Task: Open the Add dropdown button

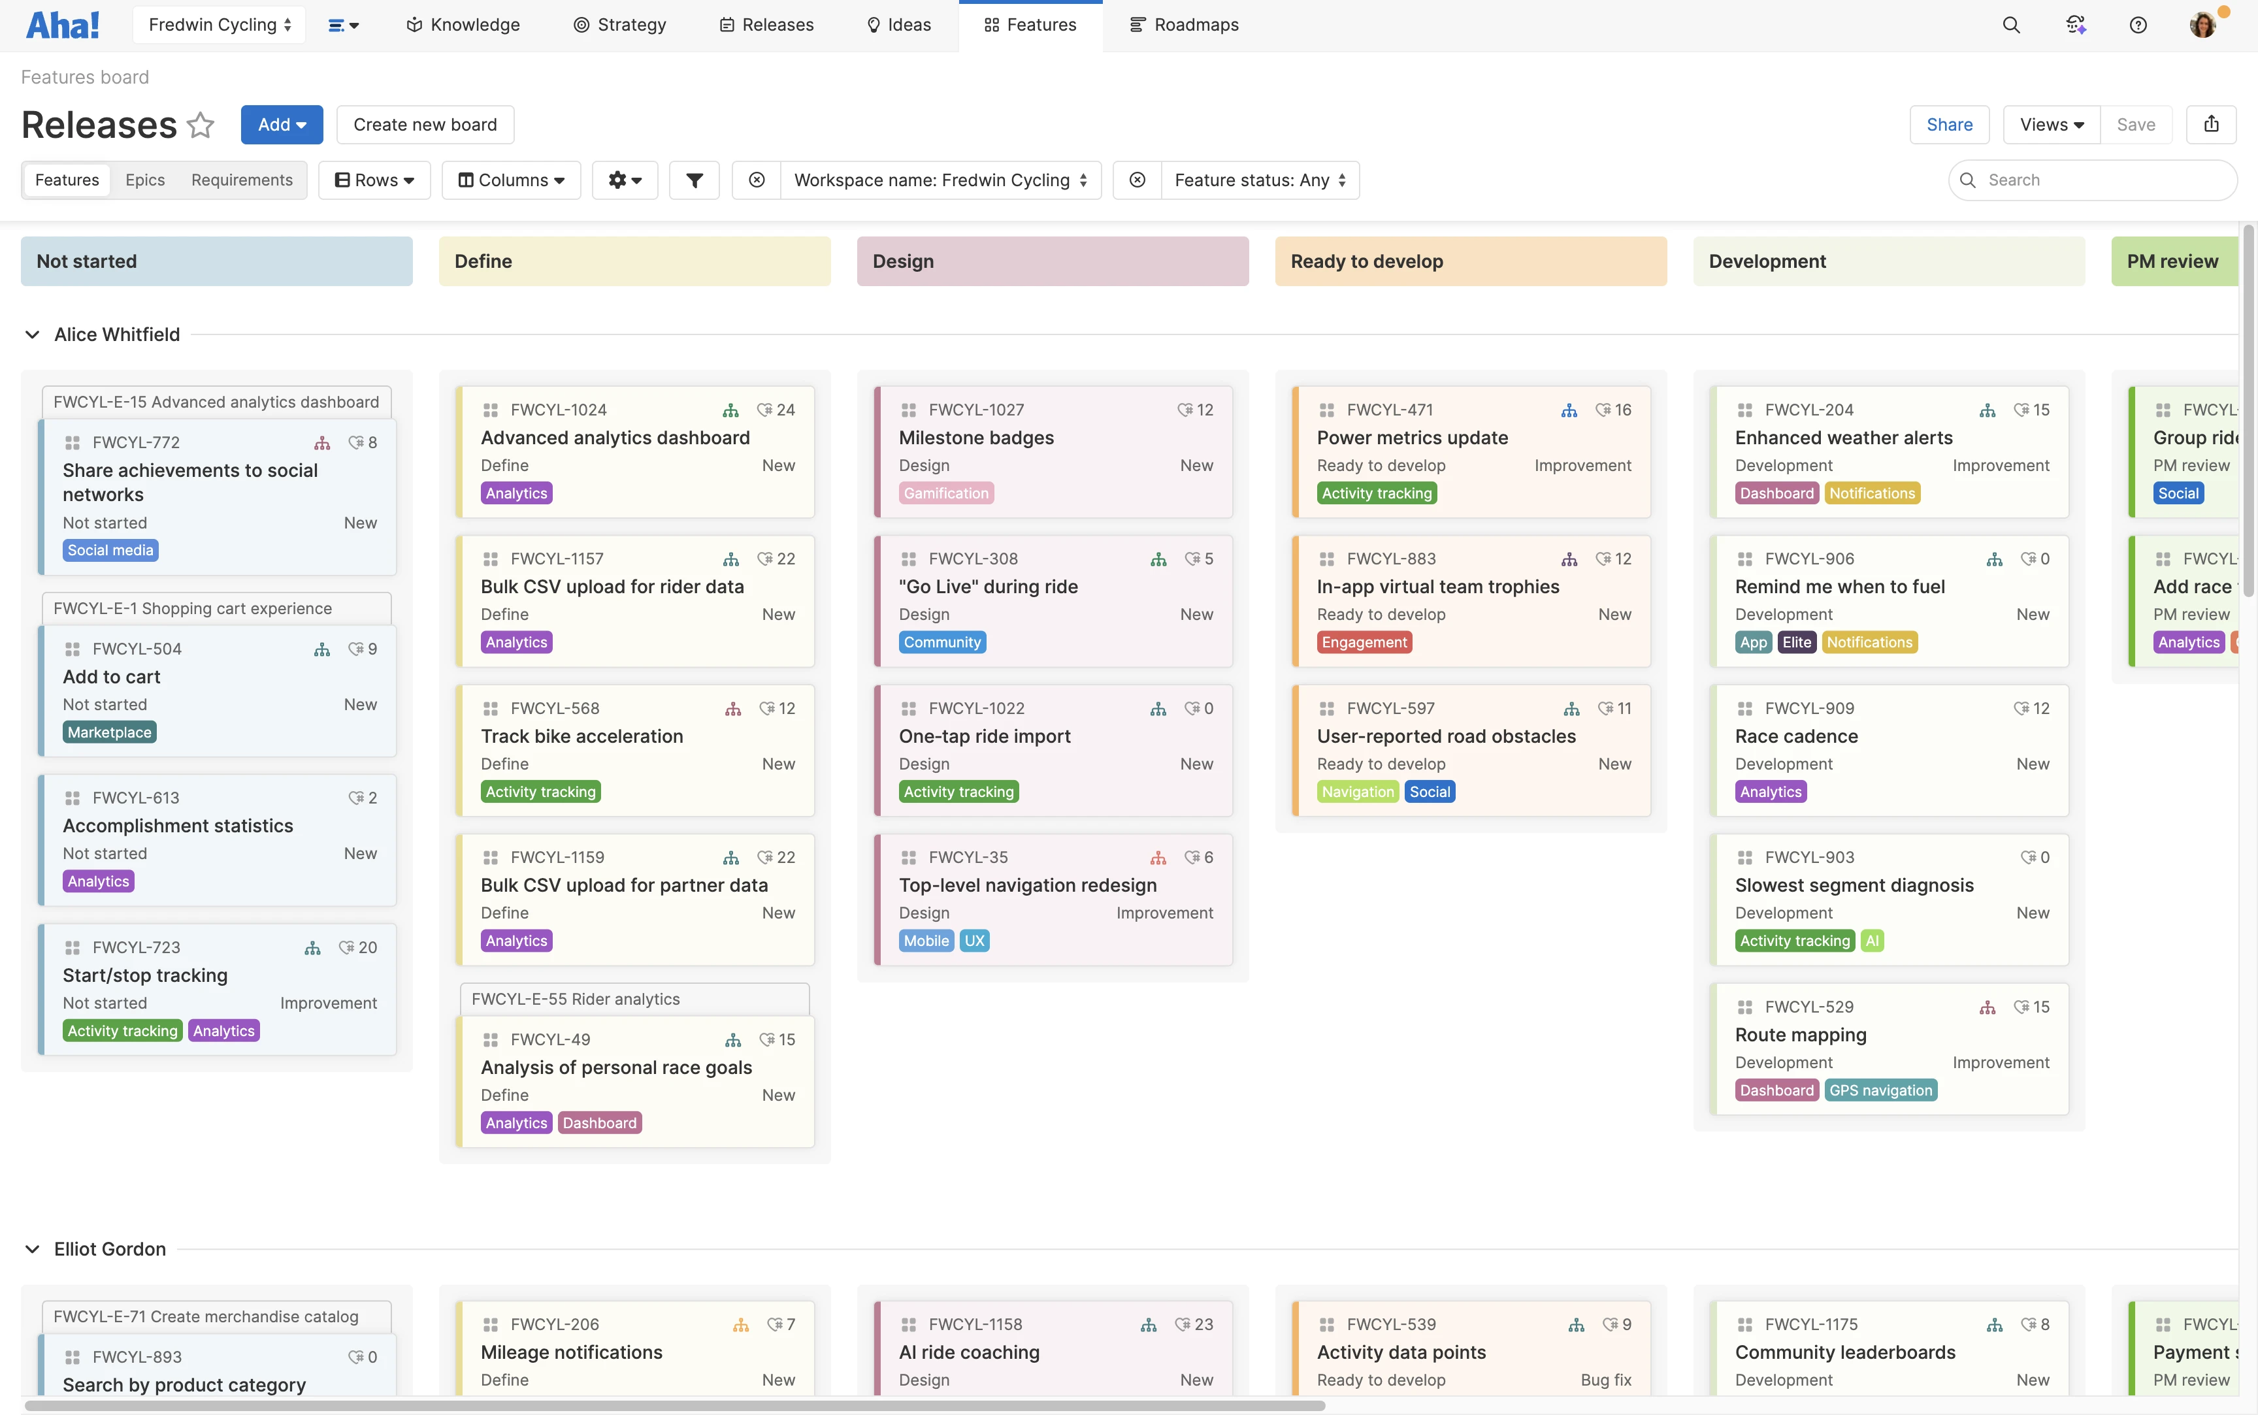Action: point(282,125)
